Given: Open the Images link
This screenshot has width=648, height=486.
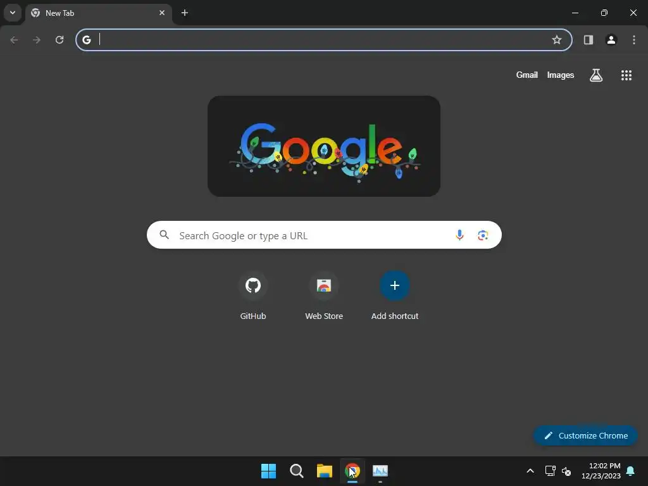Looking at the screenshot, I should point(561,75).
